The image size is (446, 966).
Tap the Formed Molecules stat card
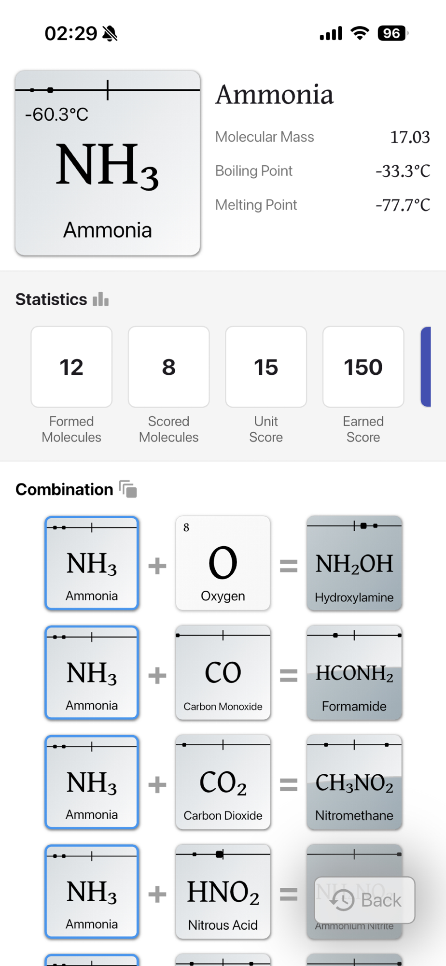tap(71, 367)
